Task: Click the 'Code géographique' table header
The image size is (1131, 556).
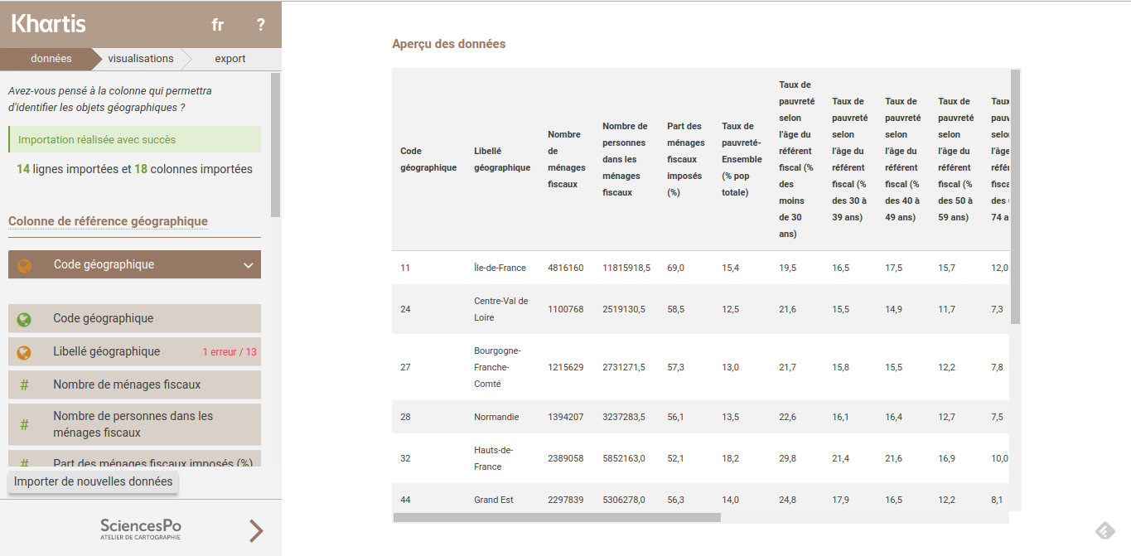Action: click(428, 159)
